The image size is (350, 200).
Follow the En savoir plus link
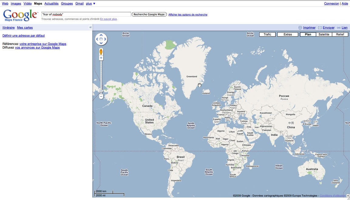coord(108,19)
